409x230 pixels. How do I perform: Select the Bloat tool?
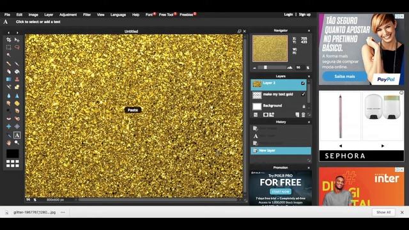8,126
